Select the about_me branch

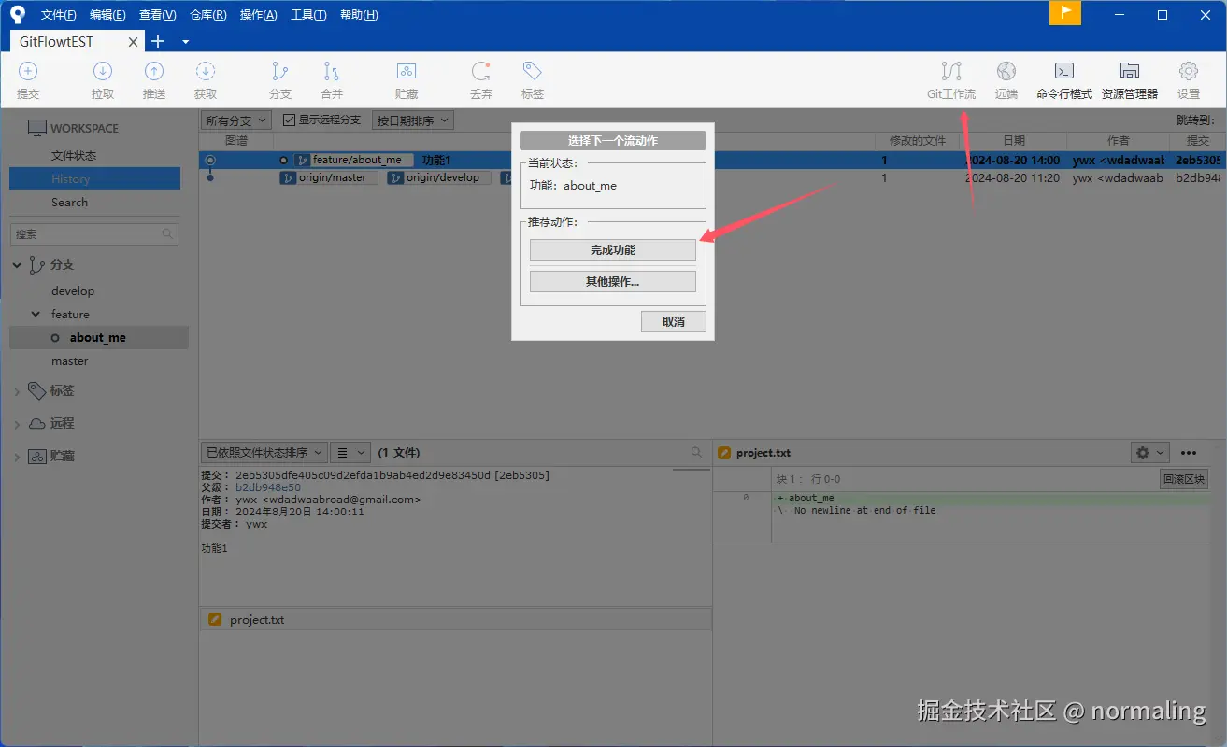98,338
